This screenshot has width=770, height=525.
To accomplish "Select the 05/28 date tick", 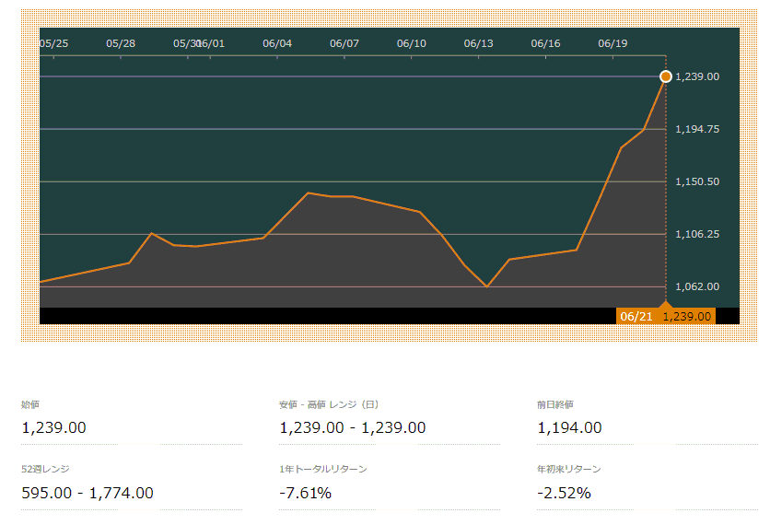I will [121, 43].
